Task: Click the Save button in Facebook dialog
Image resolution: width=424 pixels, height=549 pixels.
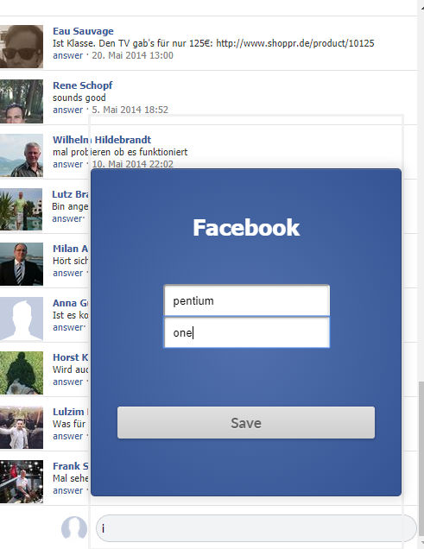Action: [x=246, y=423]
